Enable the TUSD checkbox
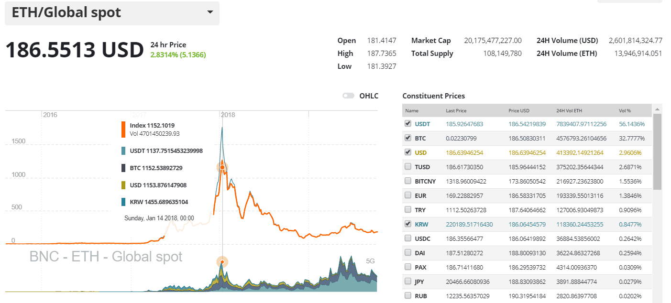Screen dimensions: 671x303 coord(407,166)
